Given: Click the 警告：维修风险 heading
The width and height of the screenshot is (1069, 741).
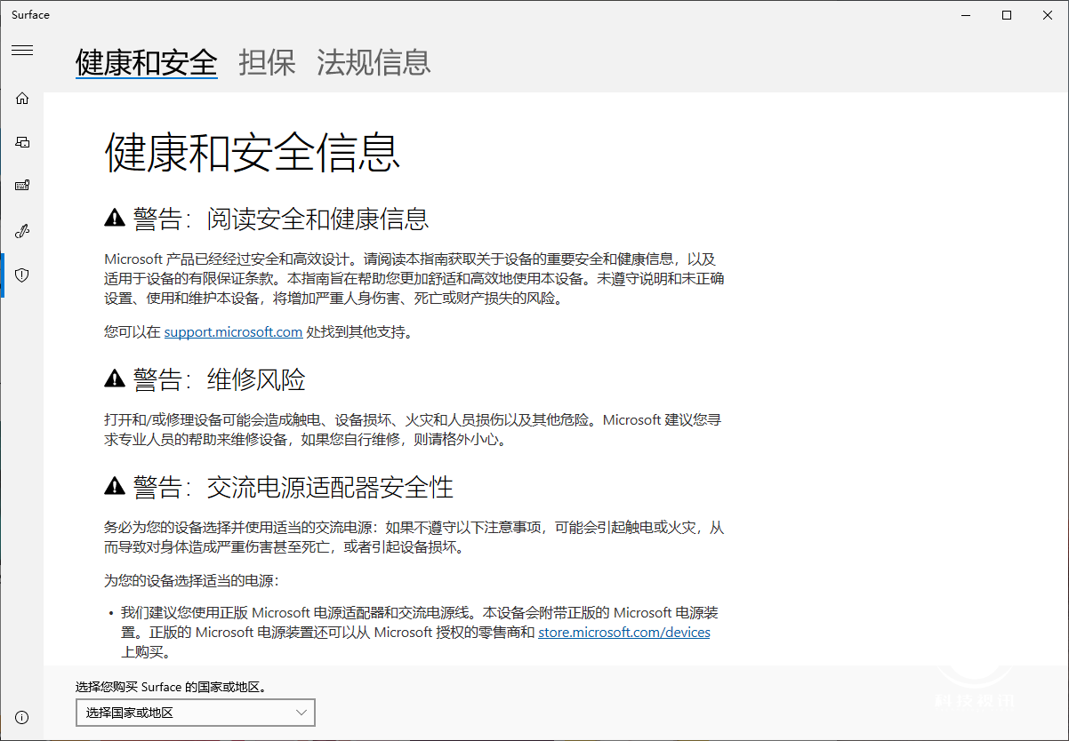Looking at the screenshot, I should (x=220, y=379).
